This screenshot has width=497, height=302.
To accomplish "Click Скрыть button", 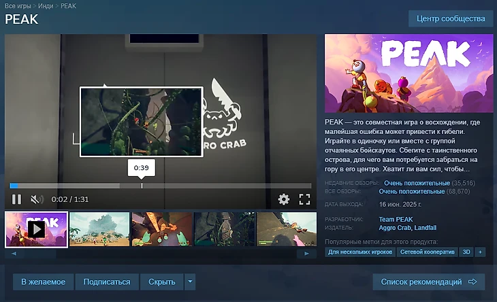I will coord(161,282).
